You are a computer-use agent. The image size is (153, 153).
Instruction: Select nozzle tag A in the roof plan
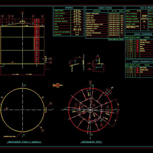click(94, 105)
